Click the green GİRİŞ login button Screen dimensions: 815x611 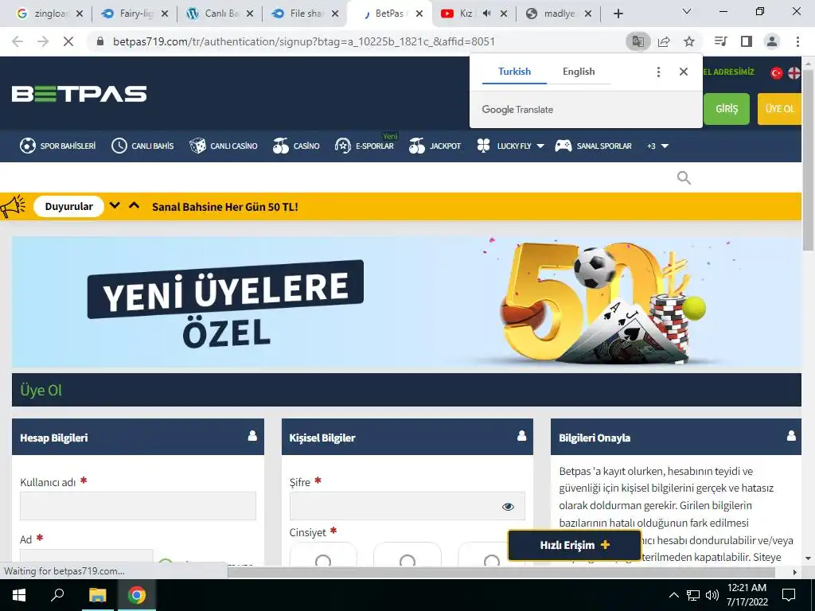tap(726, 108)
